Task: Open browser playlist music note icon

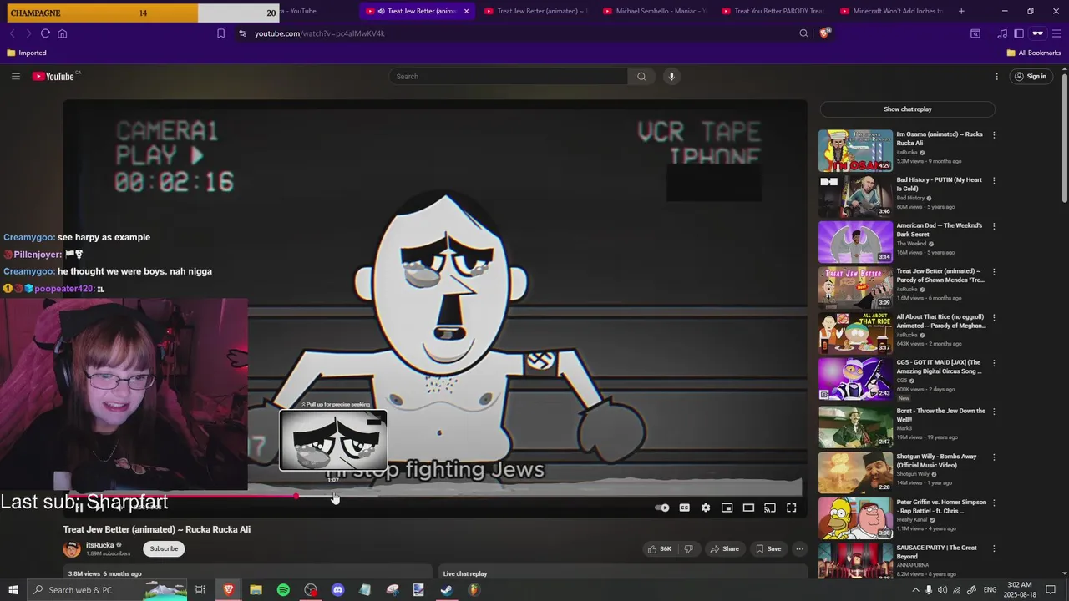Action: [x=1002, y=33]
